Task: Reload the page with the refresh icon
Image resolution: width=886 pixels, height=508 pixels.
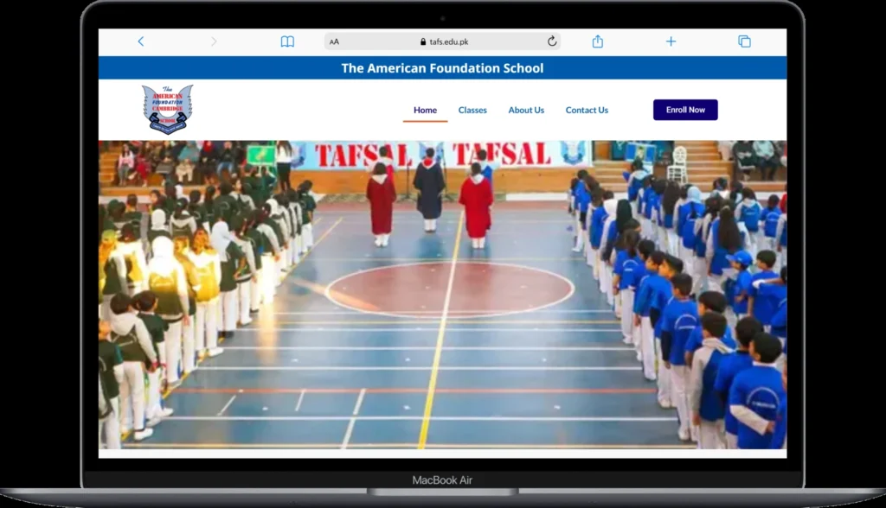Action: coord(552,41)
